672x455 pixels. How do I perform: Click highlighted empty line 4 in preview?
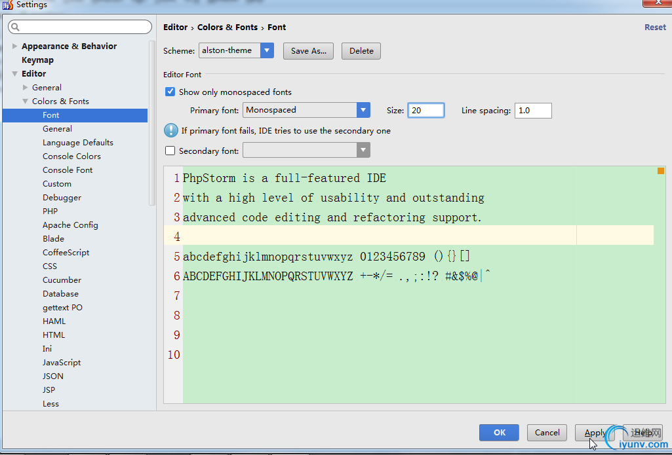pos(409,235)
